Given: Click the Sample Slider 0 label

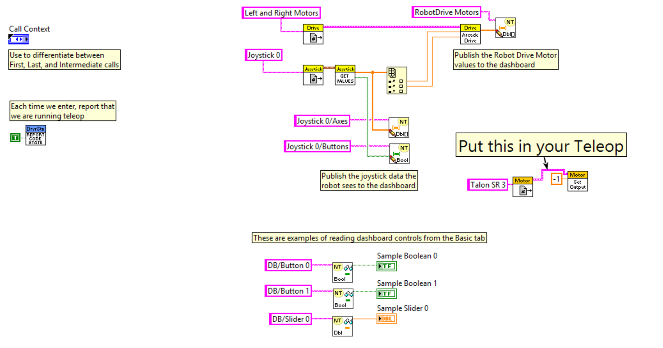Looking at the screenshot, I should (403, 308).
